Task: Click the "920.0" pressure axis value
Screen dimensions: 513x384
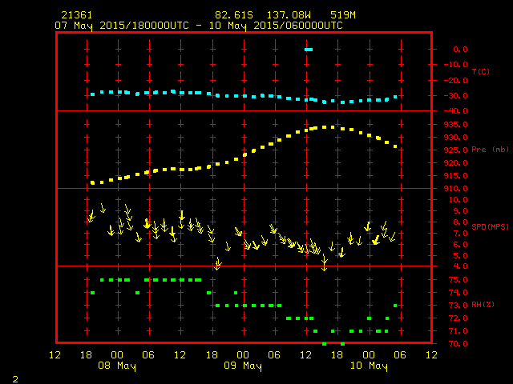Action: pos(456,162)
